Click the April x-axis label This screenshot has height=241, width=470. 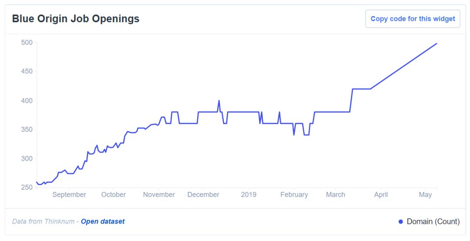pos(381,195)
